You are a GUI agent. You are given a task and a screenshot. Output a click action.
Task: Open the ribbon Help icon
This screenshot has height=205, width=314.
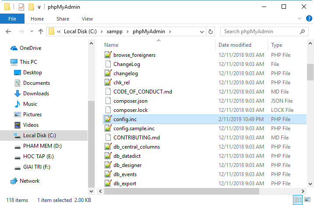point(309,18)
